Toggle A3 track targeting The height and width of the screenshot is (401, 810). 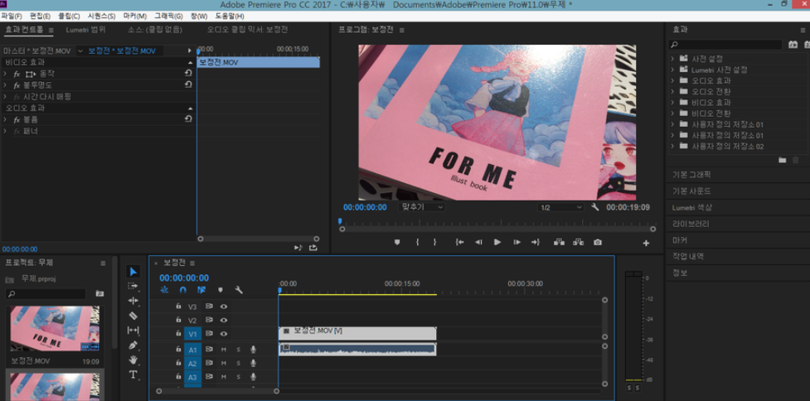pyautogui.click(x=192, y=377)
